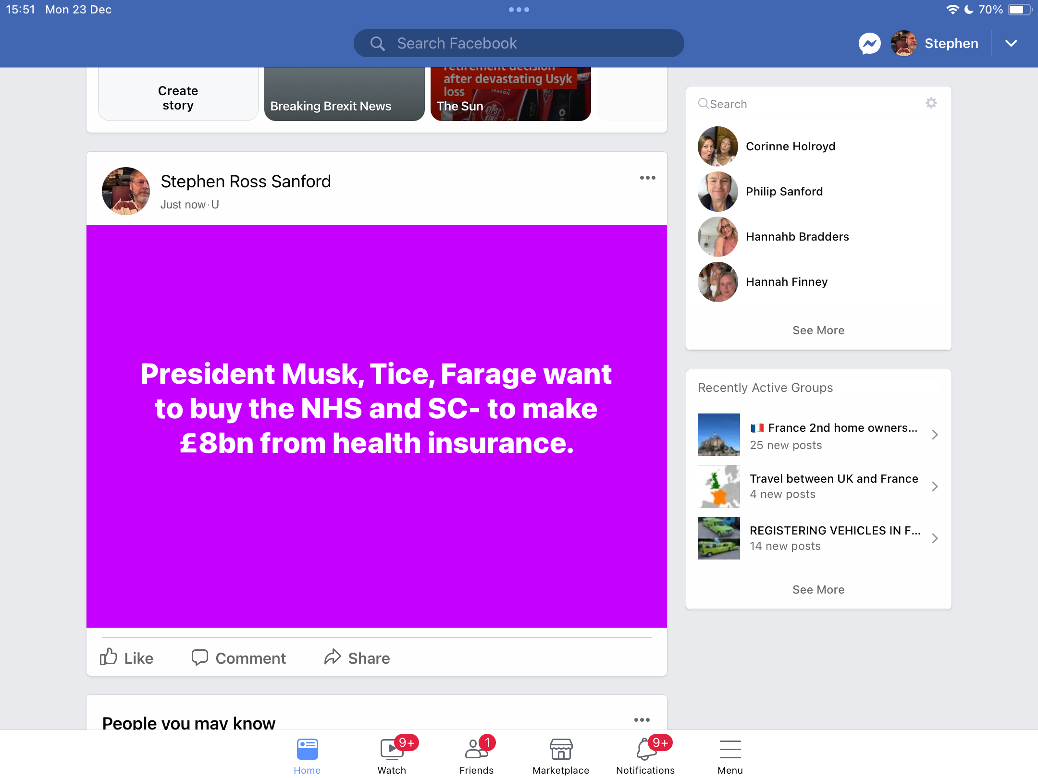View The Sun story card
Viewport: 1038px width, 778px height.
point(510,95)
